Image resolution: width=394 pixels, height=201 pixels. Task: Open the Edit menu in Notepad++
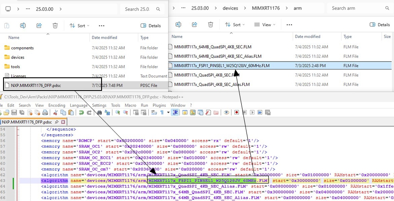(x=11, y=105)
